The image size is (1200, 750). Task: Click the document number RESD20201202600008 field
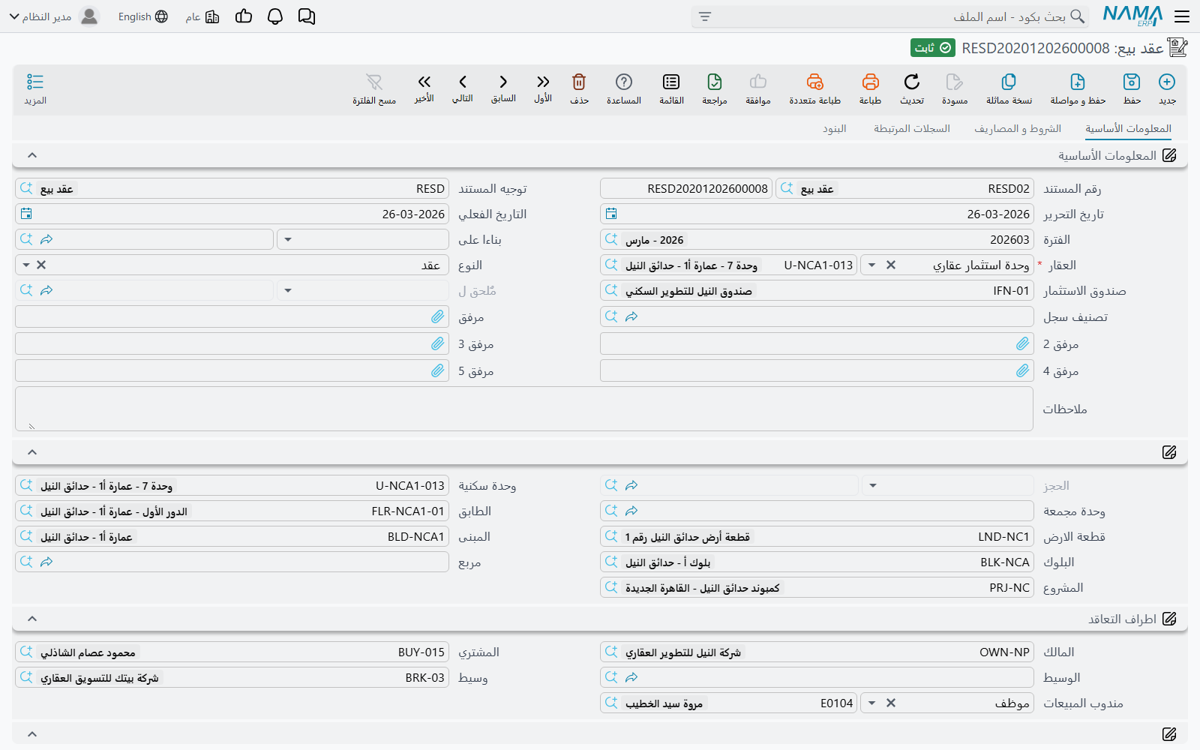(x=686, y=189)
